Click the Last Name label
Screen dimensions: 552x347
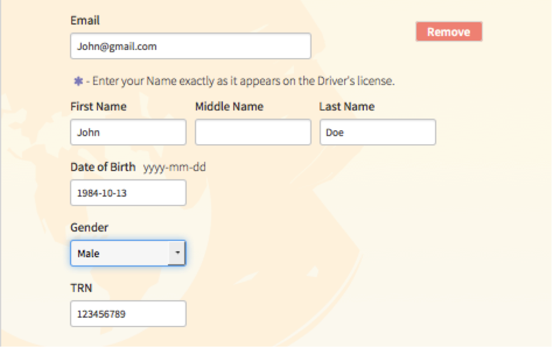[346, 107]
